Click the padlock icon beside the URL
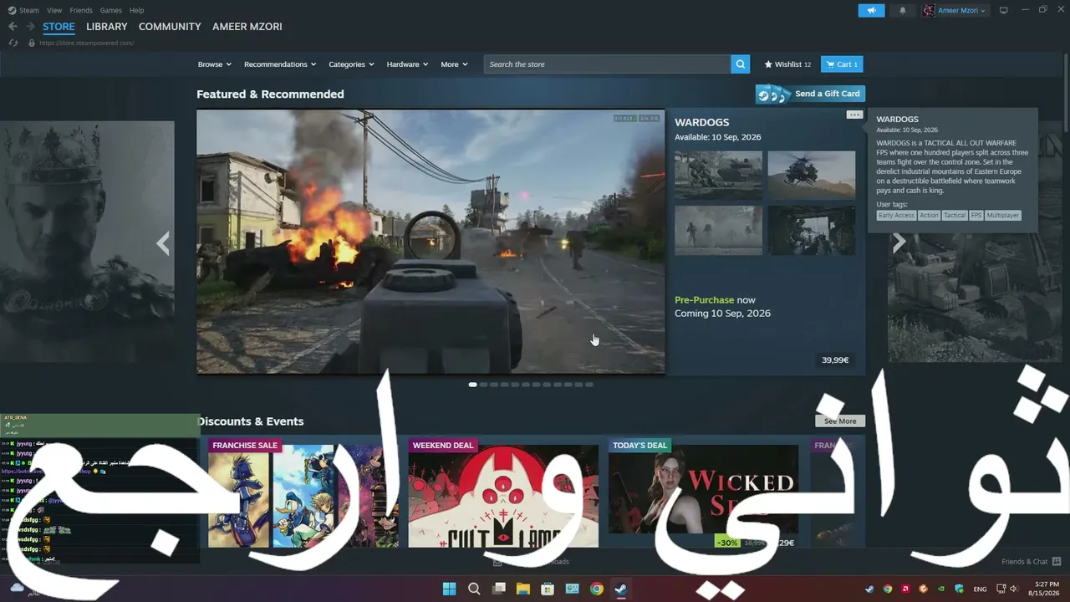 click(x=32, y=43)
